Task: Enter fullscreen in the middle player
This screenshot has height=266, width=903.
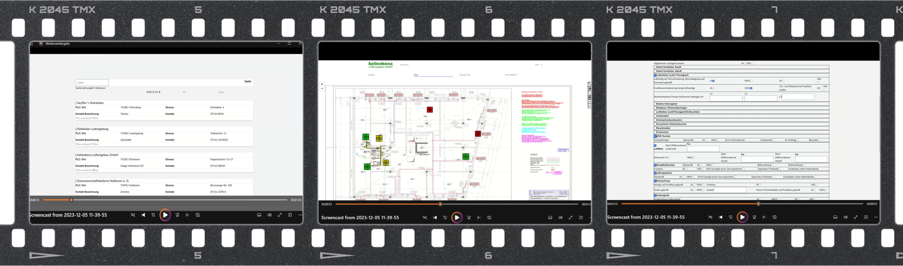Action: 571,217
